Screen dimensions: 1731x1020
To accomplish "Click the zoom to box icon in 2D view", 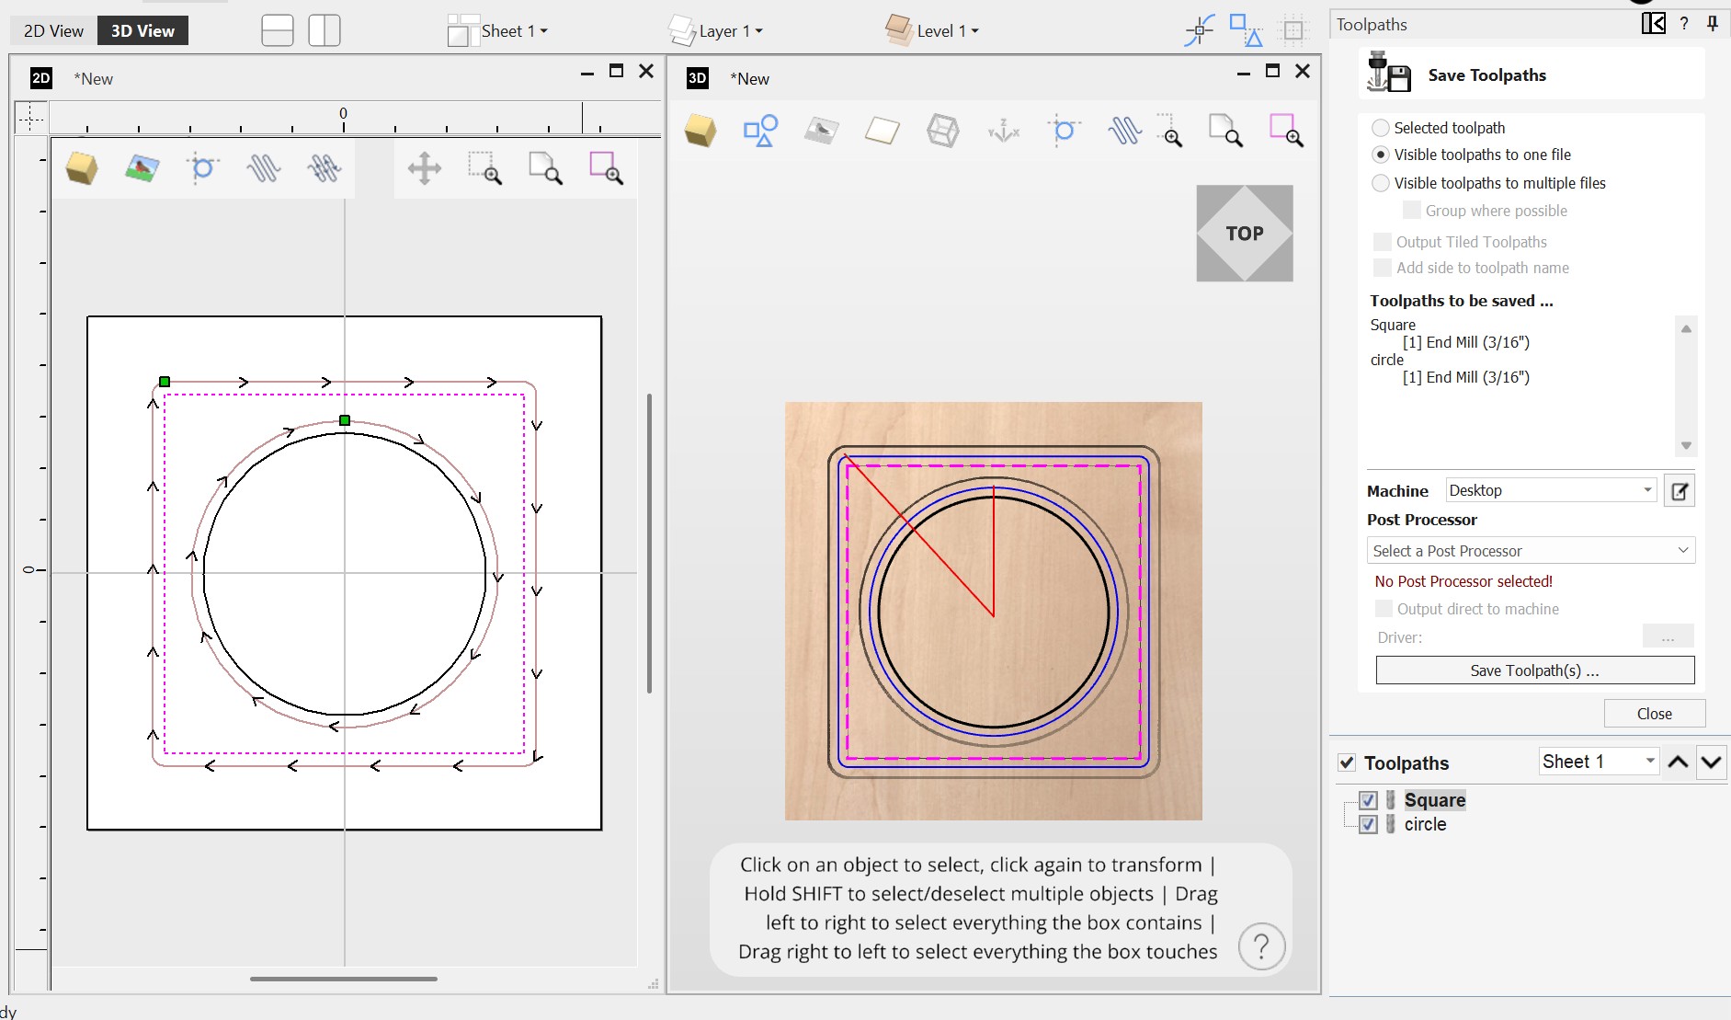I will click(484, 168).
